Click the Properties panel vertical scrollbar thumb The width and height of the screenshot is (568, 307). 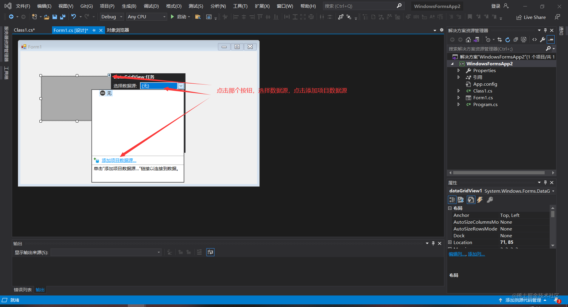[553, 214]
